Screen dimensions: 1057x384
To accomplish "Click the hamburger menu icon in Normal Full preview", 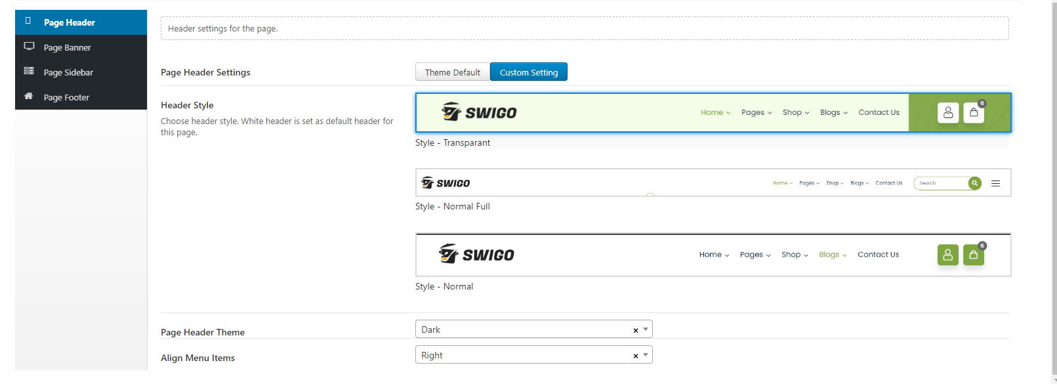I will click(x=995, y=183).
